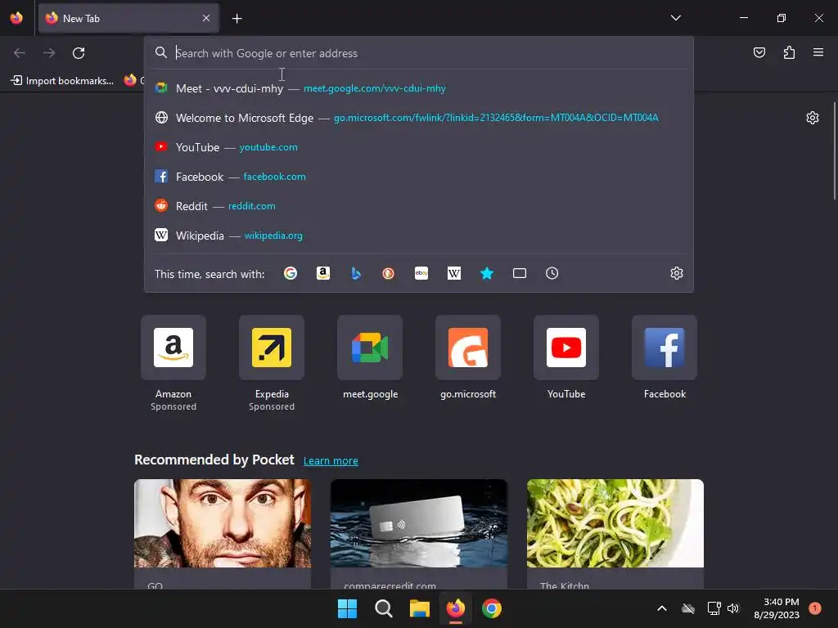The width and height of the screenshot is (838, 628).
Task: Open the Extensions puzzle icon
Action: (x=789, y=52)
